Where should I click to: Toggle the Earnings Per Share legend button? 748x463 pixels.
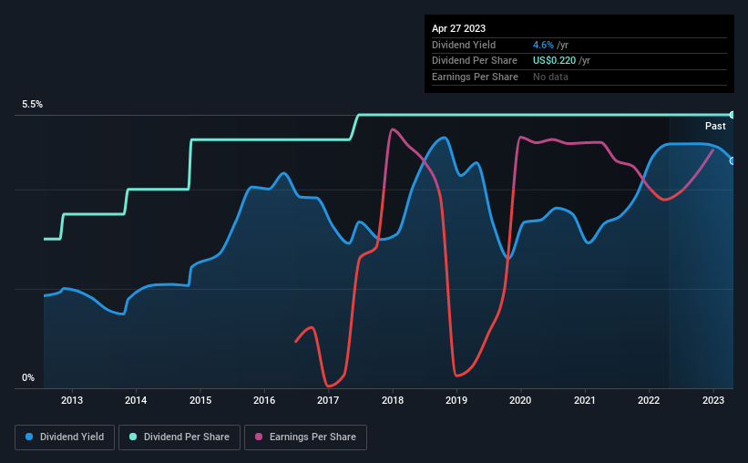click(305, 437)
